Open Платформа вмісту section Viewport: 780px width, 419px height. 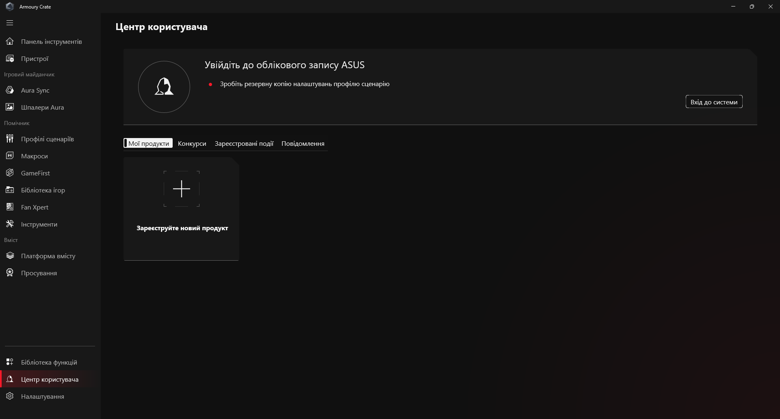point(50,256)
